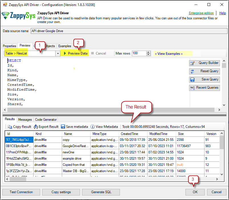
Task: Increase Max rows with up arrow
Action: (x=148, y=52)
